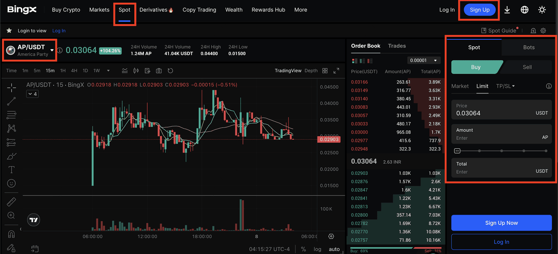Select the pattern drawing tool
558x254 pixels.
click(x=11, y=129)
